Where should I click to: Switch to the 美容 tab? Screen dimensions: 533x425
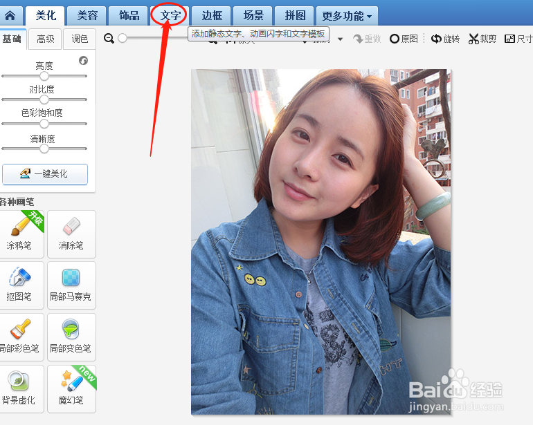coord(87,16)
